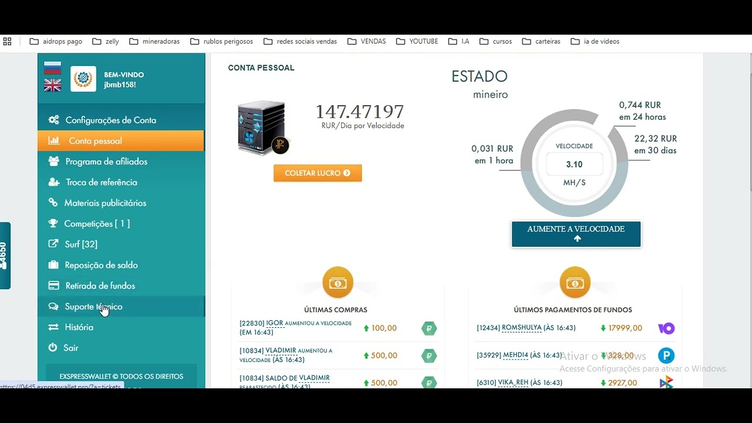Switch site language to Russian flag
Viewport: 752px width, 423px height.
52,68
